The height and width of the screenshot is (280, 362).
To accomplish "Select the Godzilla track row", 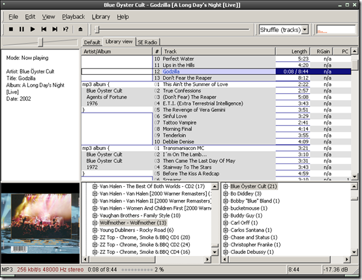I will point(216,72).
